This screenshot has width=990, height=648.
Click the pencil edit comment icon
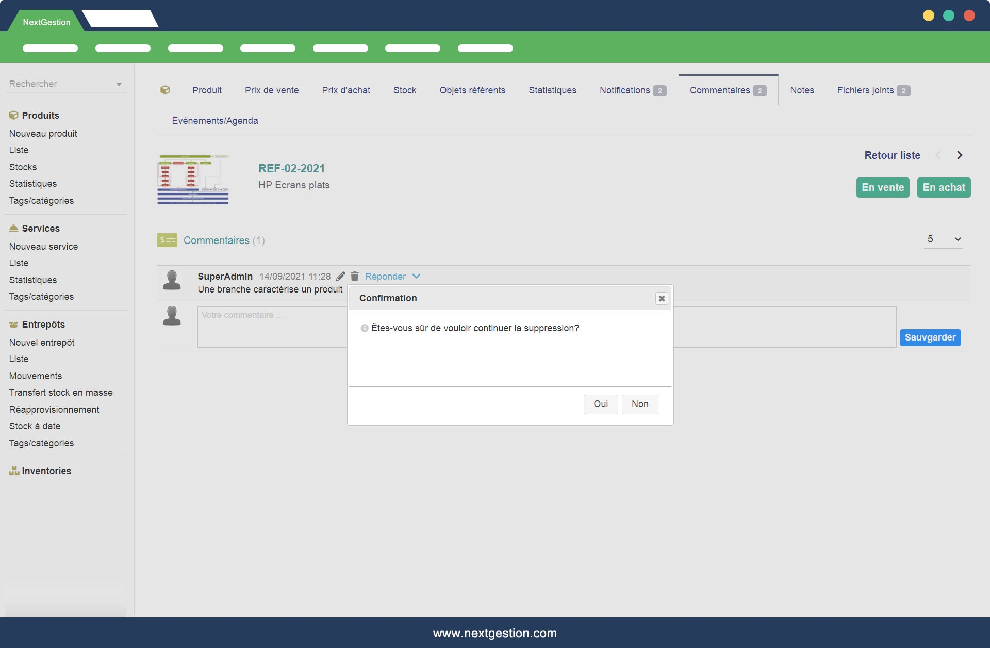click(x=340, y=276)
